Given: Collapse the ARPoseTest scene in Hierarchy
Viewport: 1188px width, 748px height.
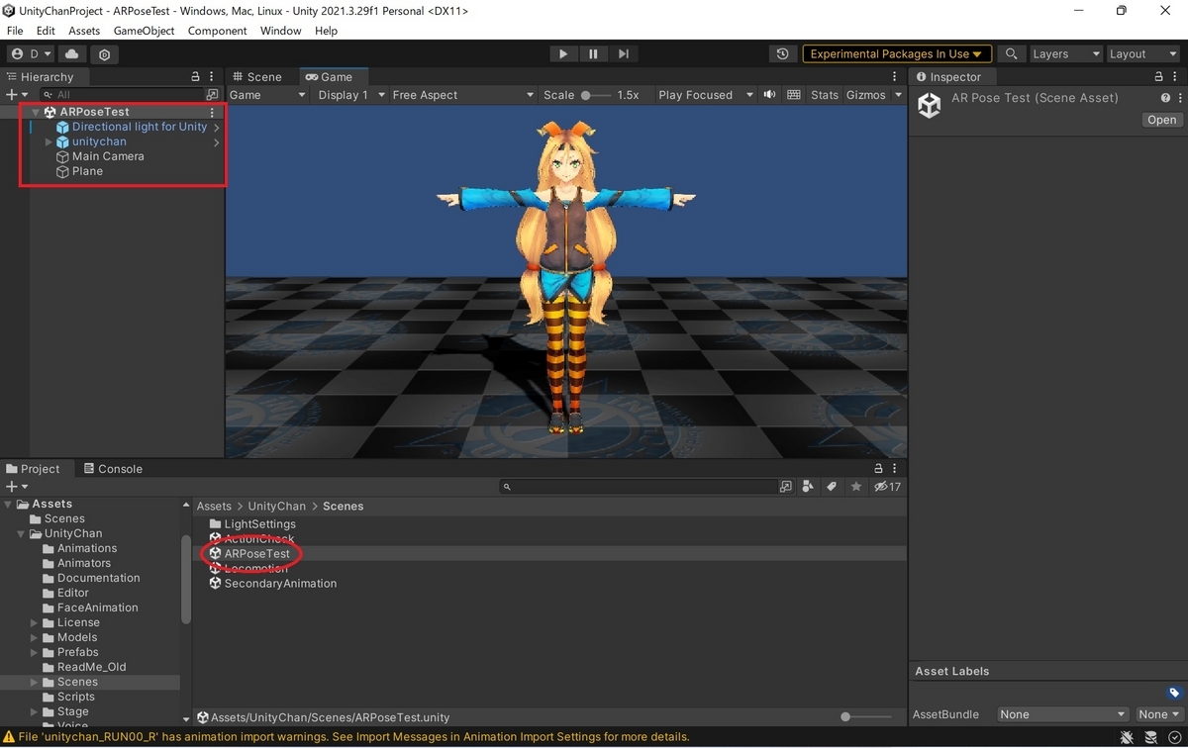Looking at the screenshot, I should coord(37,112).
